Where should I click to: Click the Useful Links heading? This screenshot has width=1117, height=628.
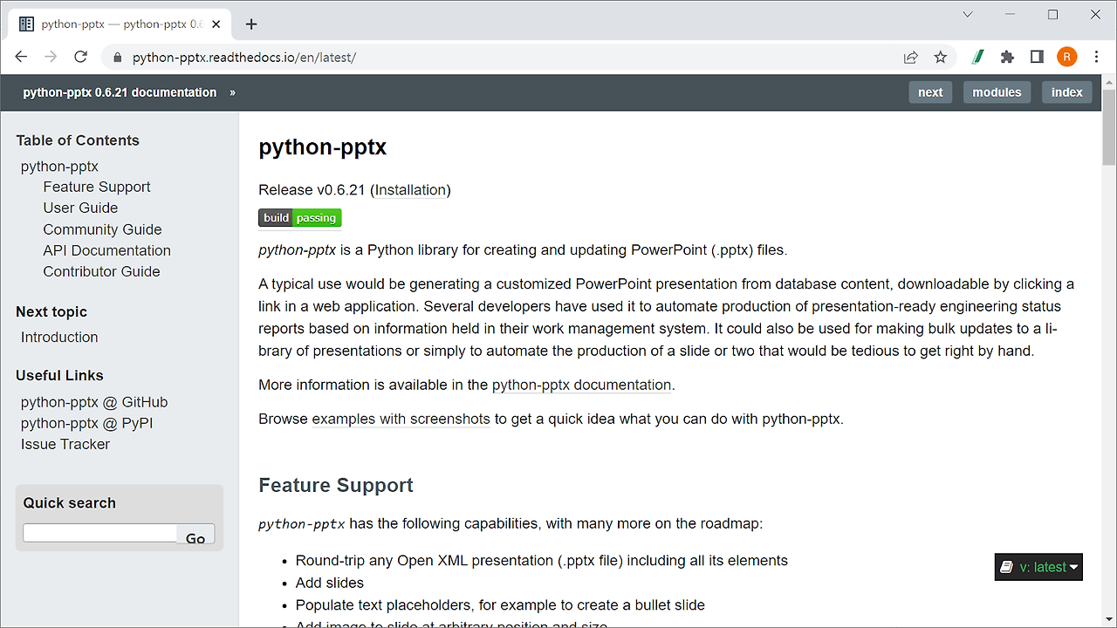(x=59, y=375)
